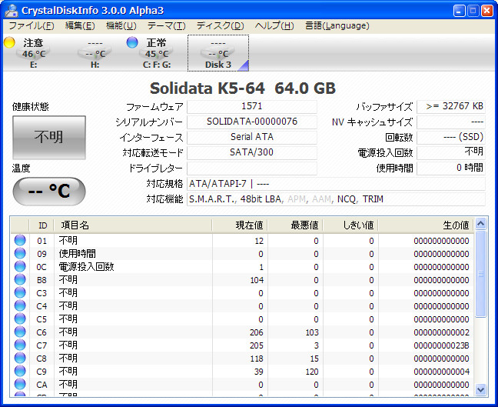
Task: Click the status orb for 電源投入回数 row 0C
Action: point(20,266)
